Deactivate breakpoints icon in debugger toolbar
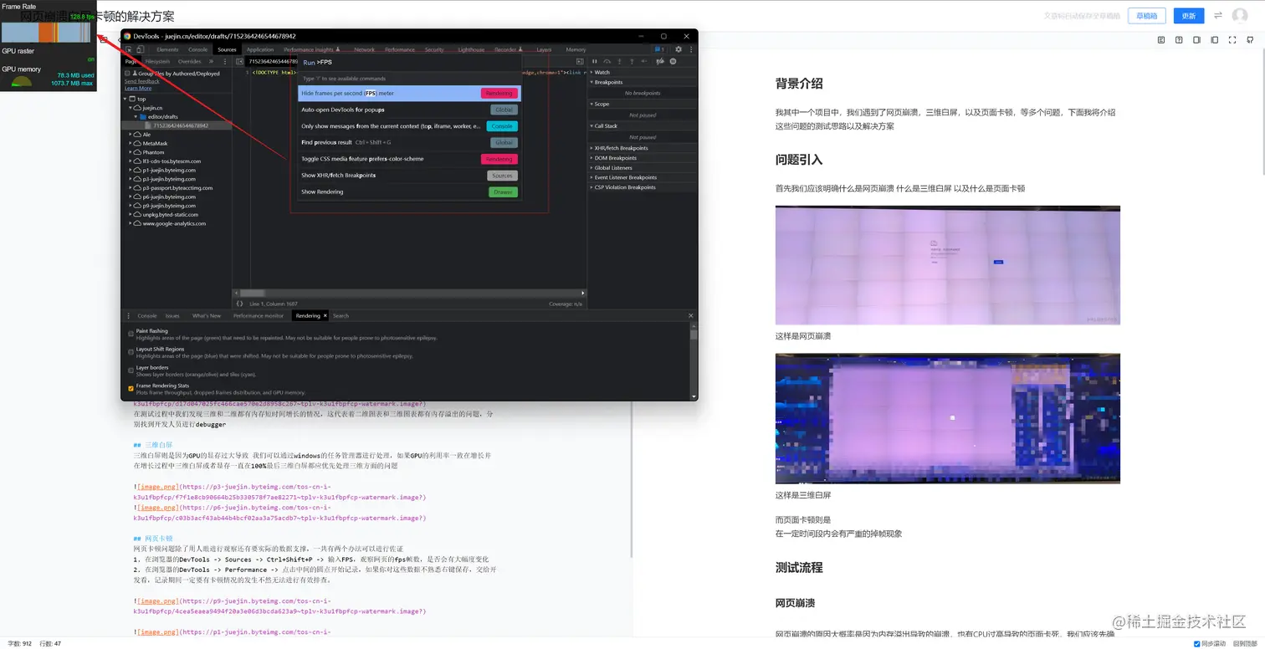The width and height of the screenshot is (1265, 649). pyautogui.click(x=660, y=61)
